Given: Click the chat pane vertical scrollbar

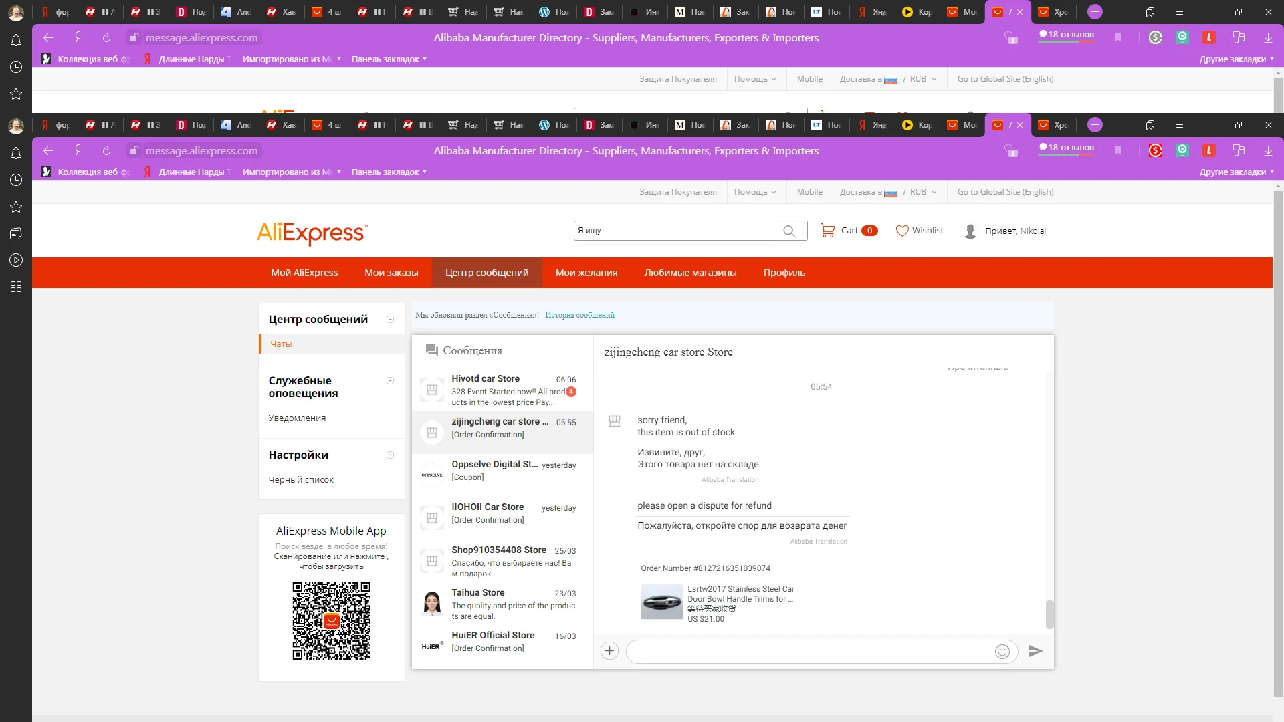Looking at the screenshot, I should pyautogui.click(x=1049, y=614).
